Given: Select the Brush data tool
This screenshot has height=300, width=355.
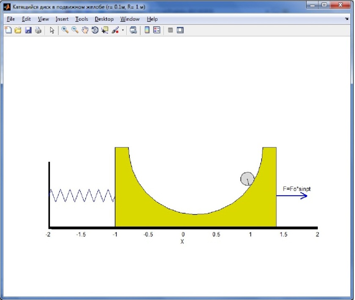Looking at the screenshot, I should [x=115, y=30].
